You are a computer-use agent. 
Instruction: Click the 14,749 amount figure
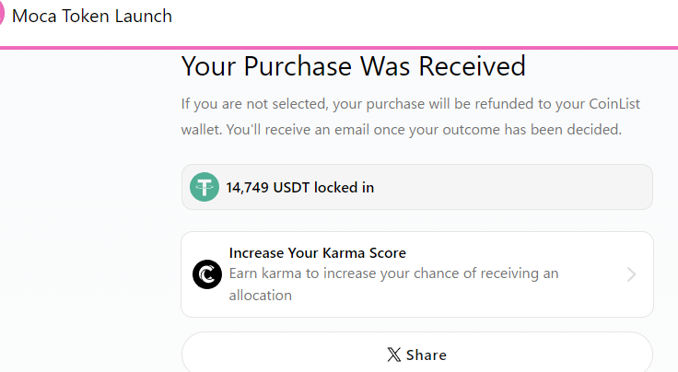coord(247,188)
